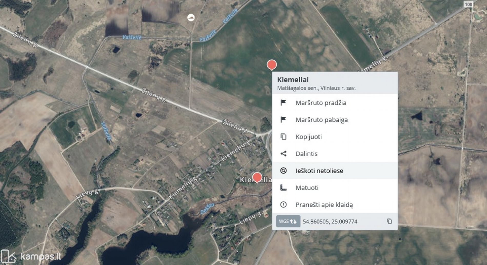Click the road 108 shield label

click(x=468, y=4)
